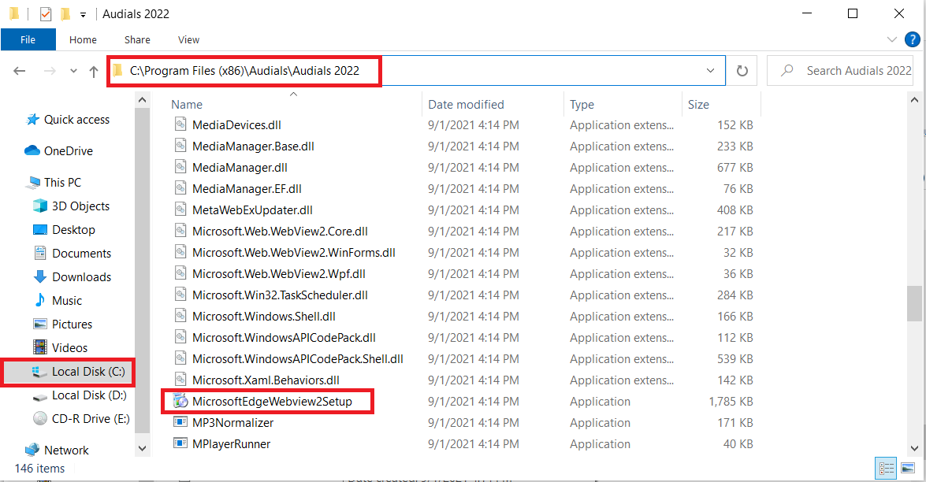Click the Forward navigation arrow

click(x=50, y=71)
